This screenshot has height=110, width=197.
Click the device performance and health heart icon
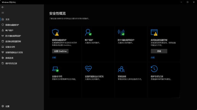point(88,69)
